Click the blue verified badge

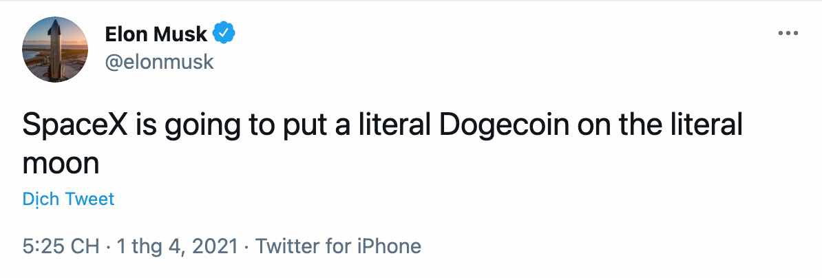pos(224,32)
